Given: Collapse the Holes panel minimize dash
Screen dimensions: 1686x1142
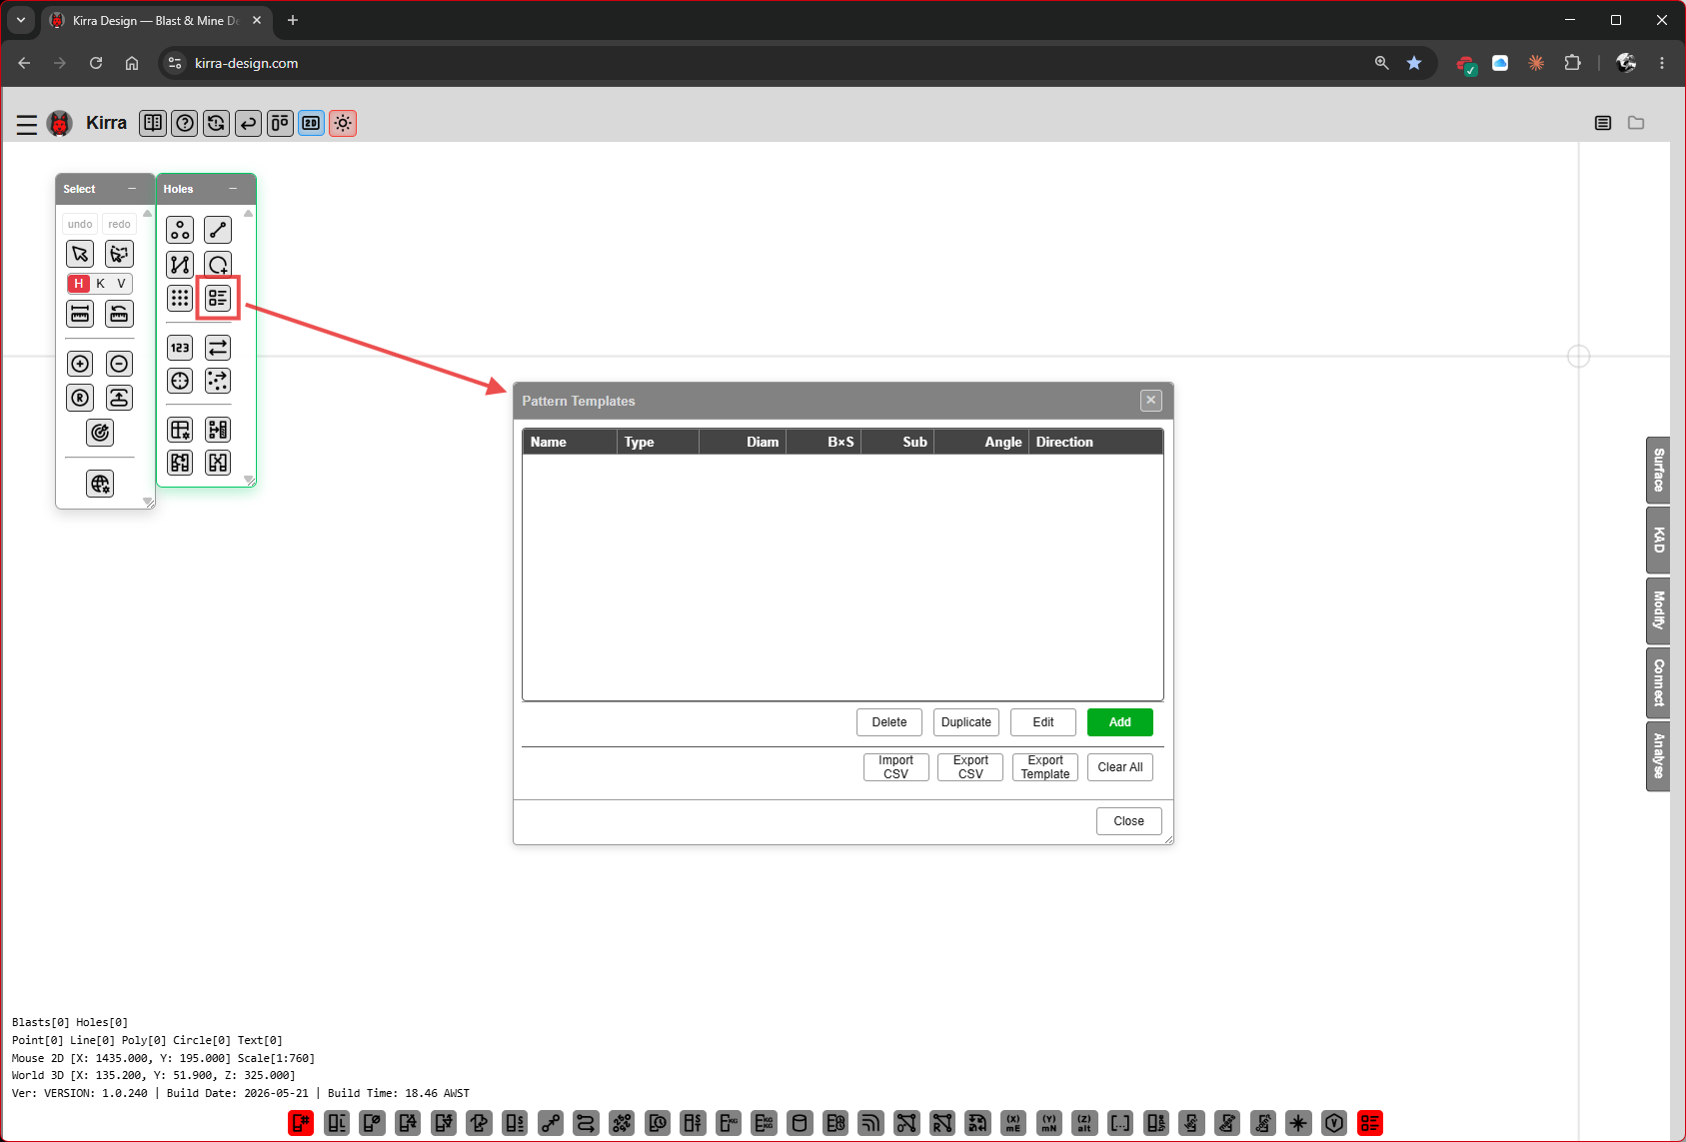Looking at the screenshot, I should (x=233, y=189).
